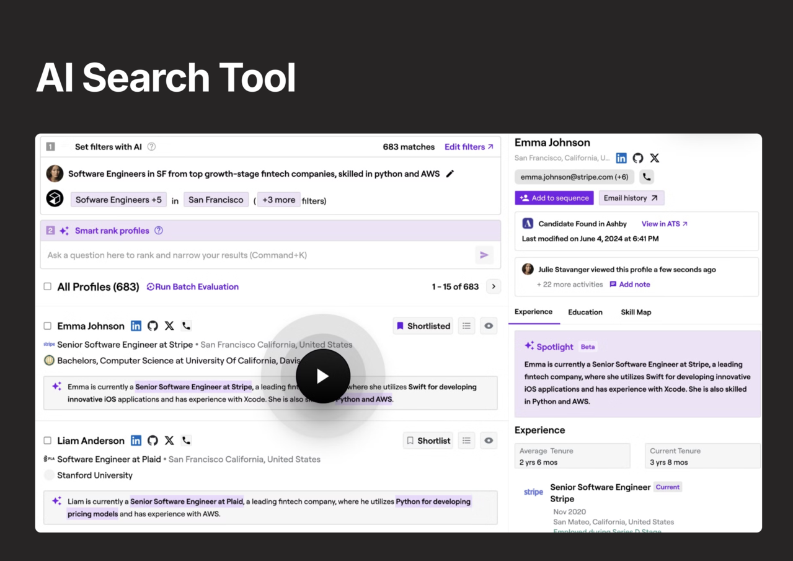Viewport: 793px width, 561px height.
Task: Click Current Tenure 3 yrs 8 mos box
Action: tap(702, 456)
